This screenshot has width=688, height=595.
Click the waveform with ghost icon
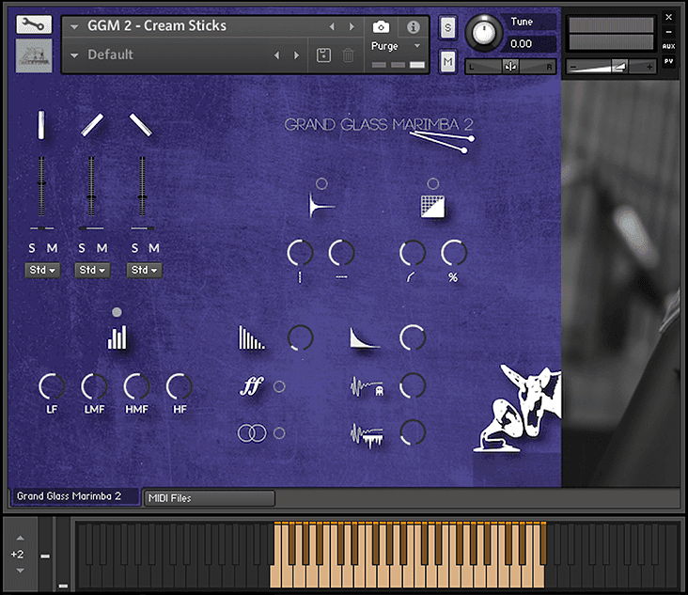367,386
